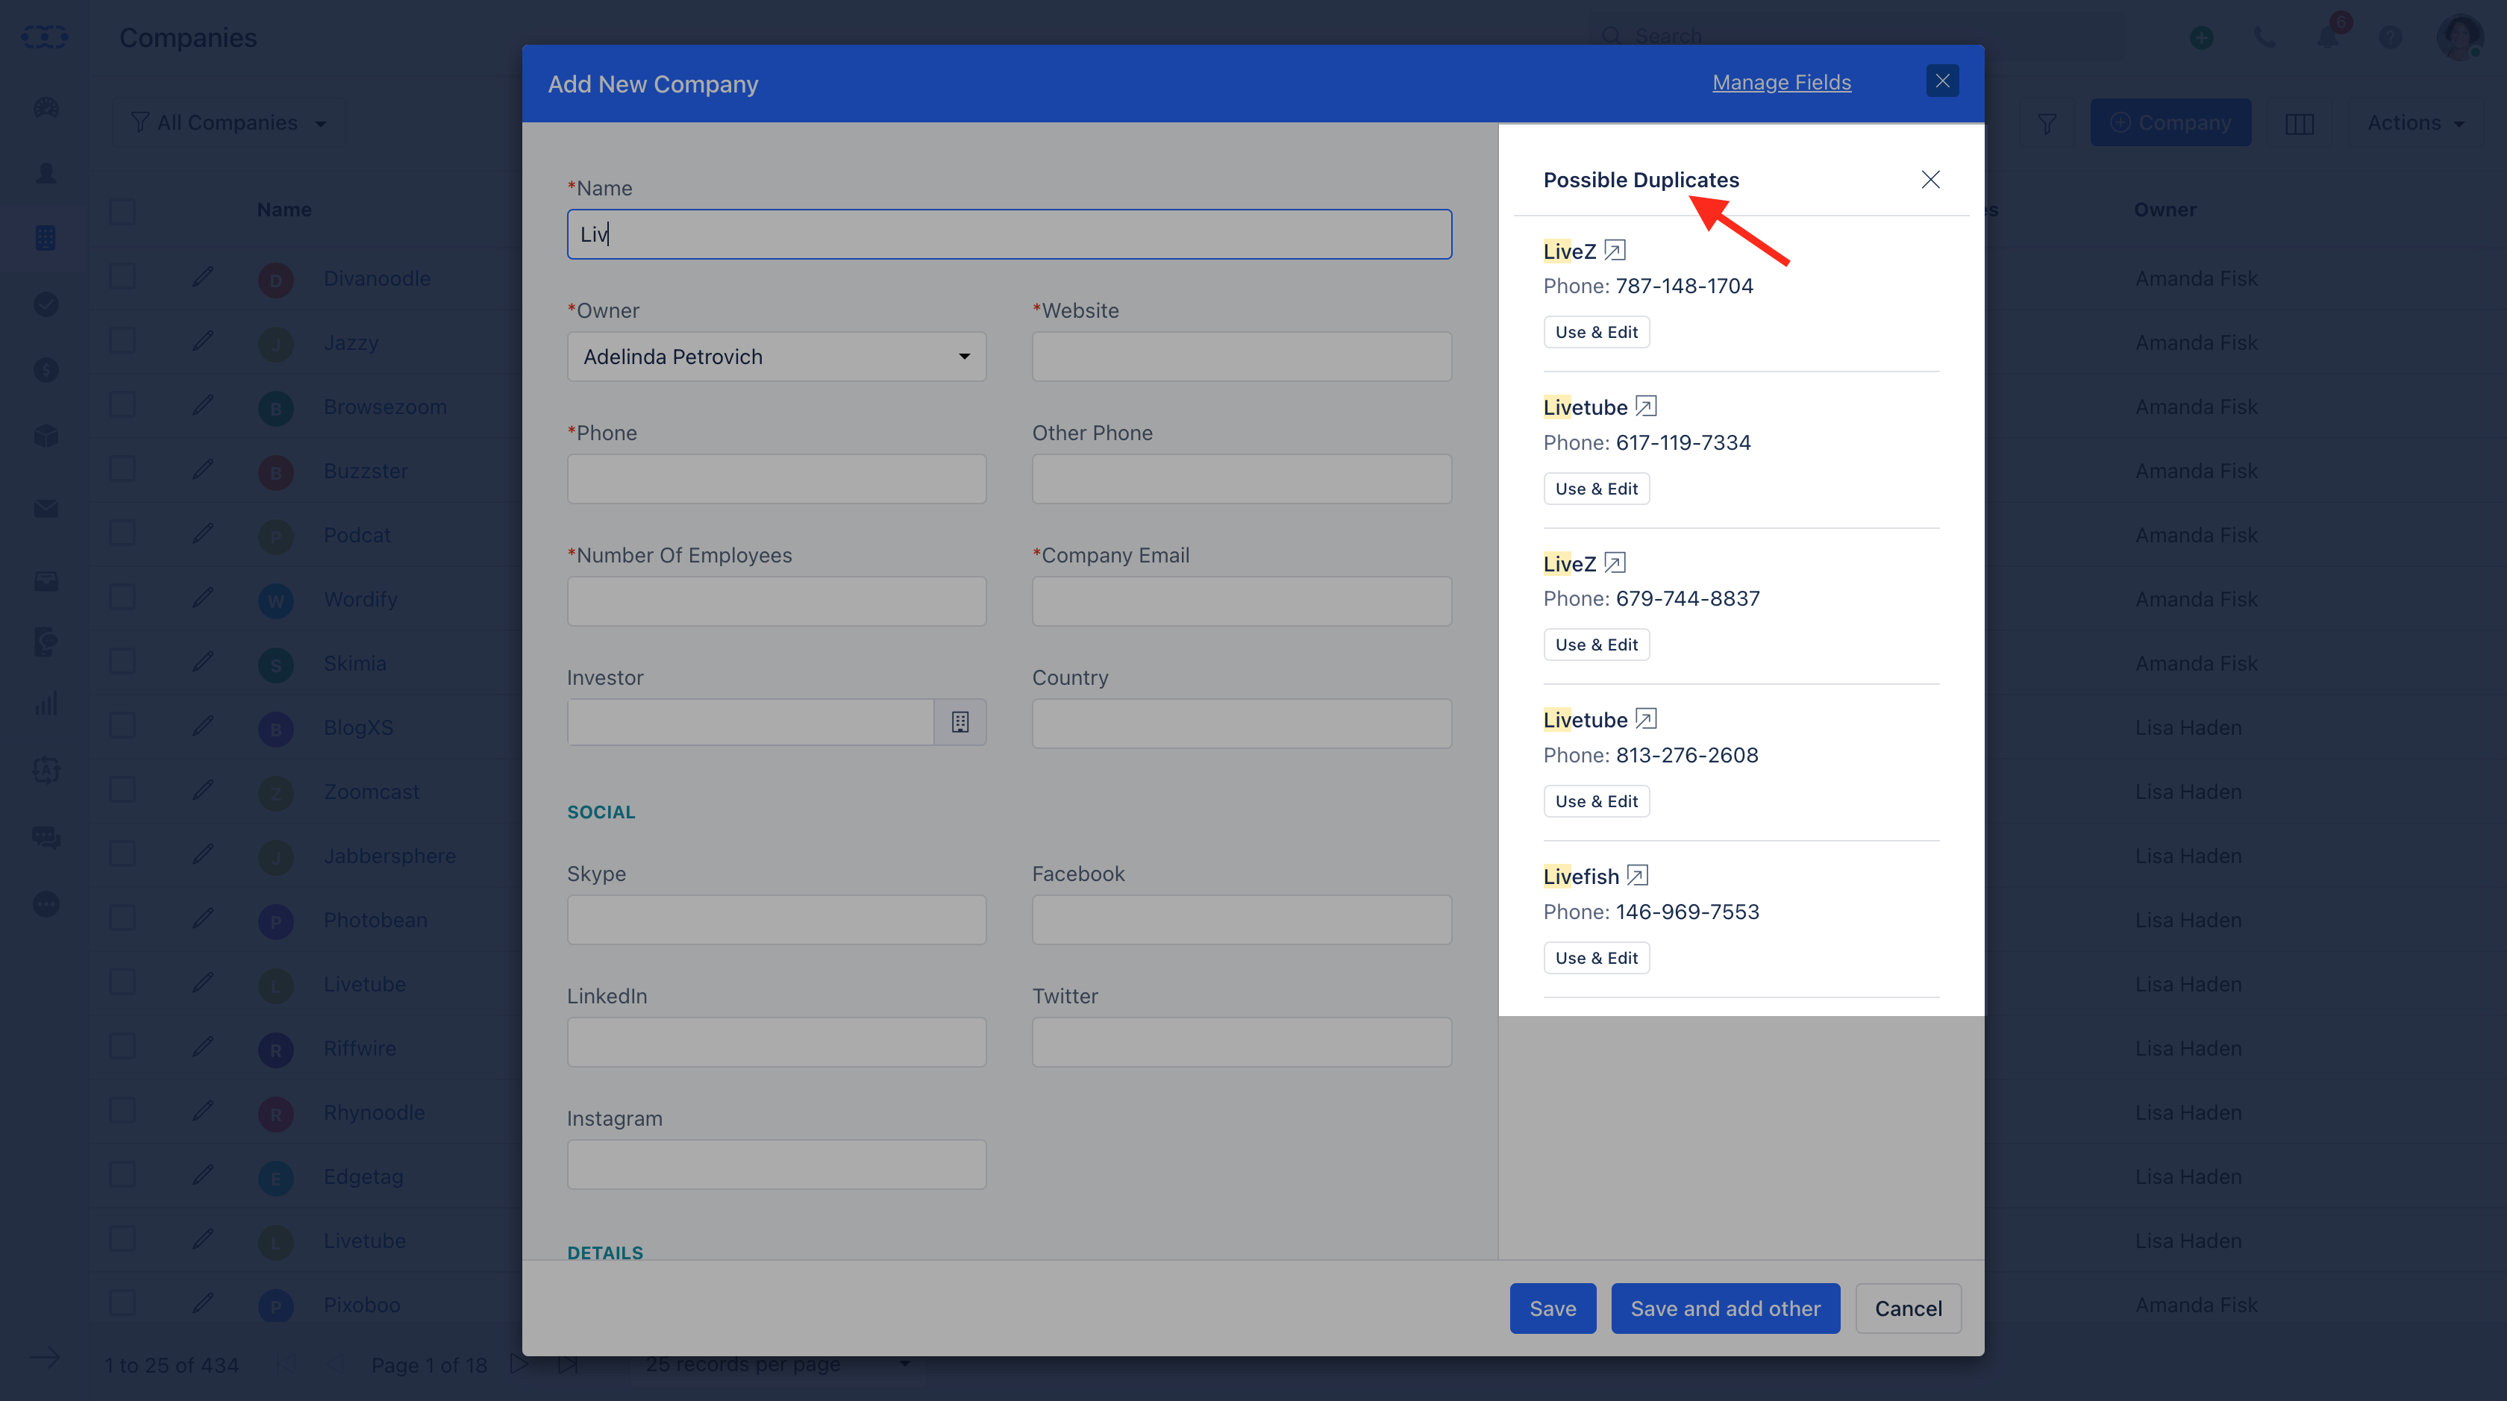Close the Possible Duplicates panel
2507x1401 pixels.
pos(1931,179)
